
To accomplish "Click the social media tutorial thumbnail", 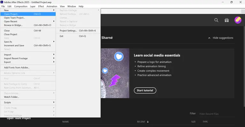I will coord(115,73).
